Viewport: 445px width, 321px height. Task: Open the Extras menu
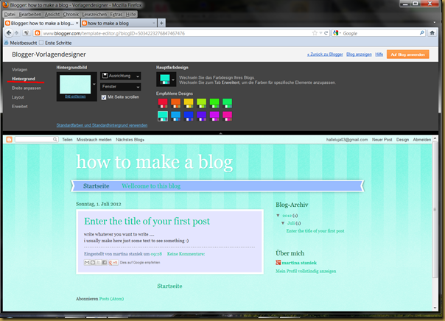[116, 14]
